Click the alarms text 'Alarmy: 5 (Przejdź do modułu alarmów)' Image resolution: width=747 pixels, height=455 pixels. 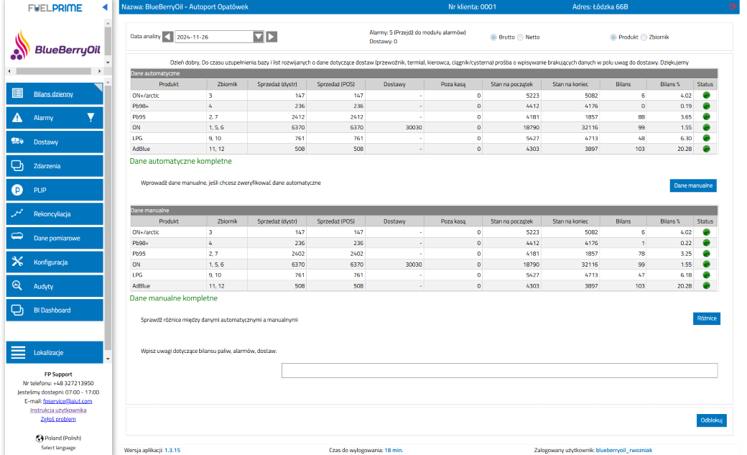[x=417, y=32]
